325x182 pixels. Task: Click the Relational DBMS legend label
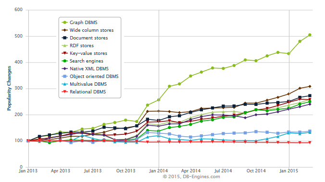pyautogui.click(x=88, y=92)
